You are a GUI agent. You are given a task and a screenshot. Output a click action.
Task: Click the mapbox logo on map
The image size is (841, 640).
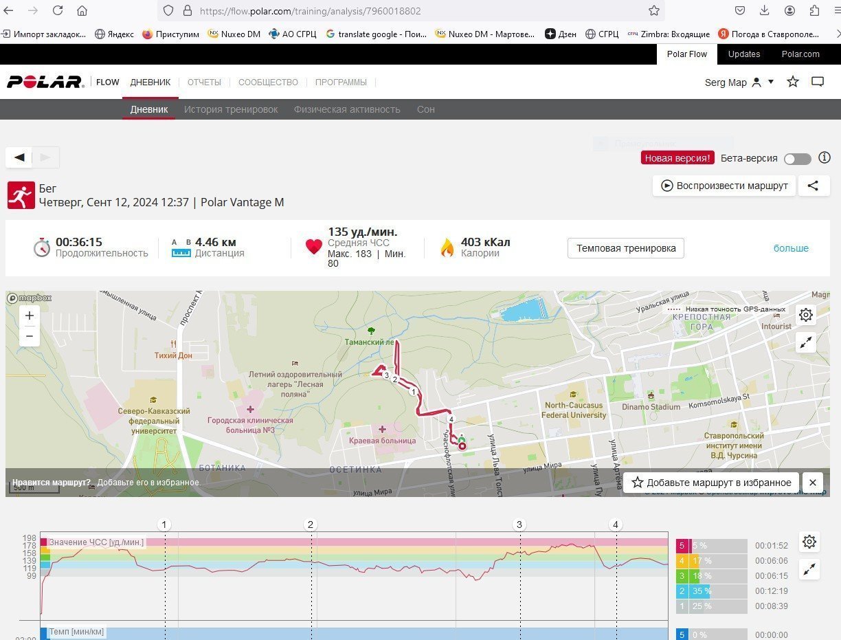click(x=30, y=298)
